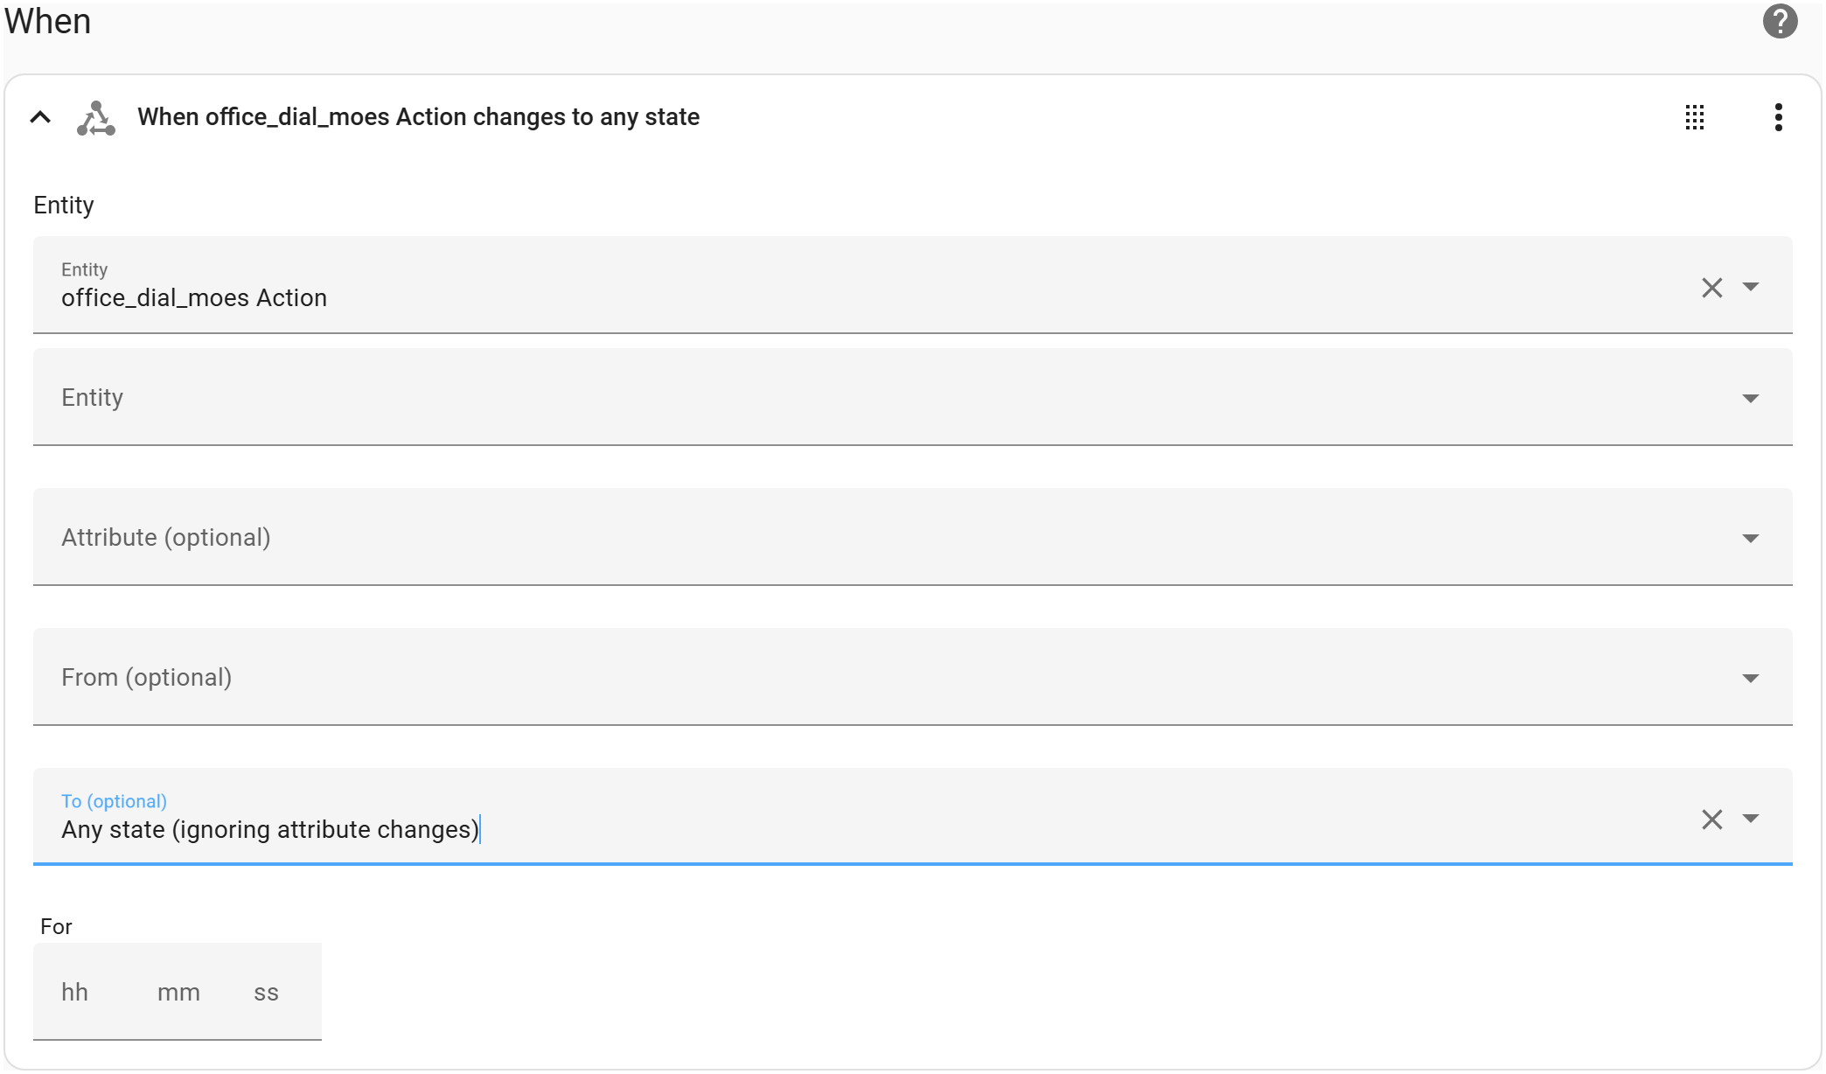Open the empty Entity dropdown arrow
Image resolution: width=1826 pixels, height=1074 pixels.
[x=1751, y=399]
